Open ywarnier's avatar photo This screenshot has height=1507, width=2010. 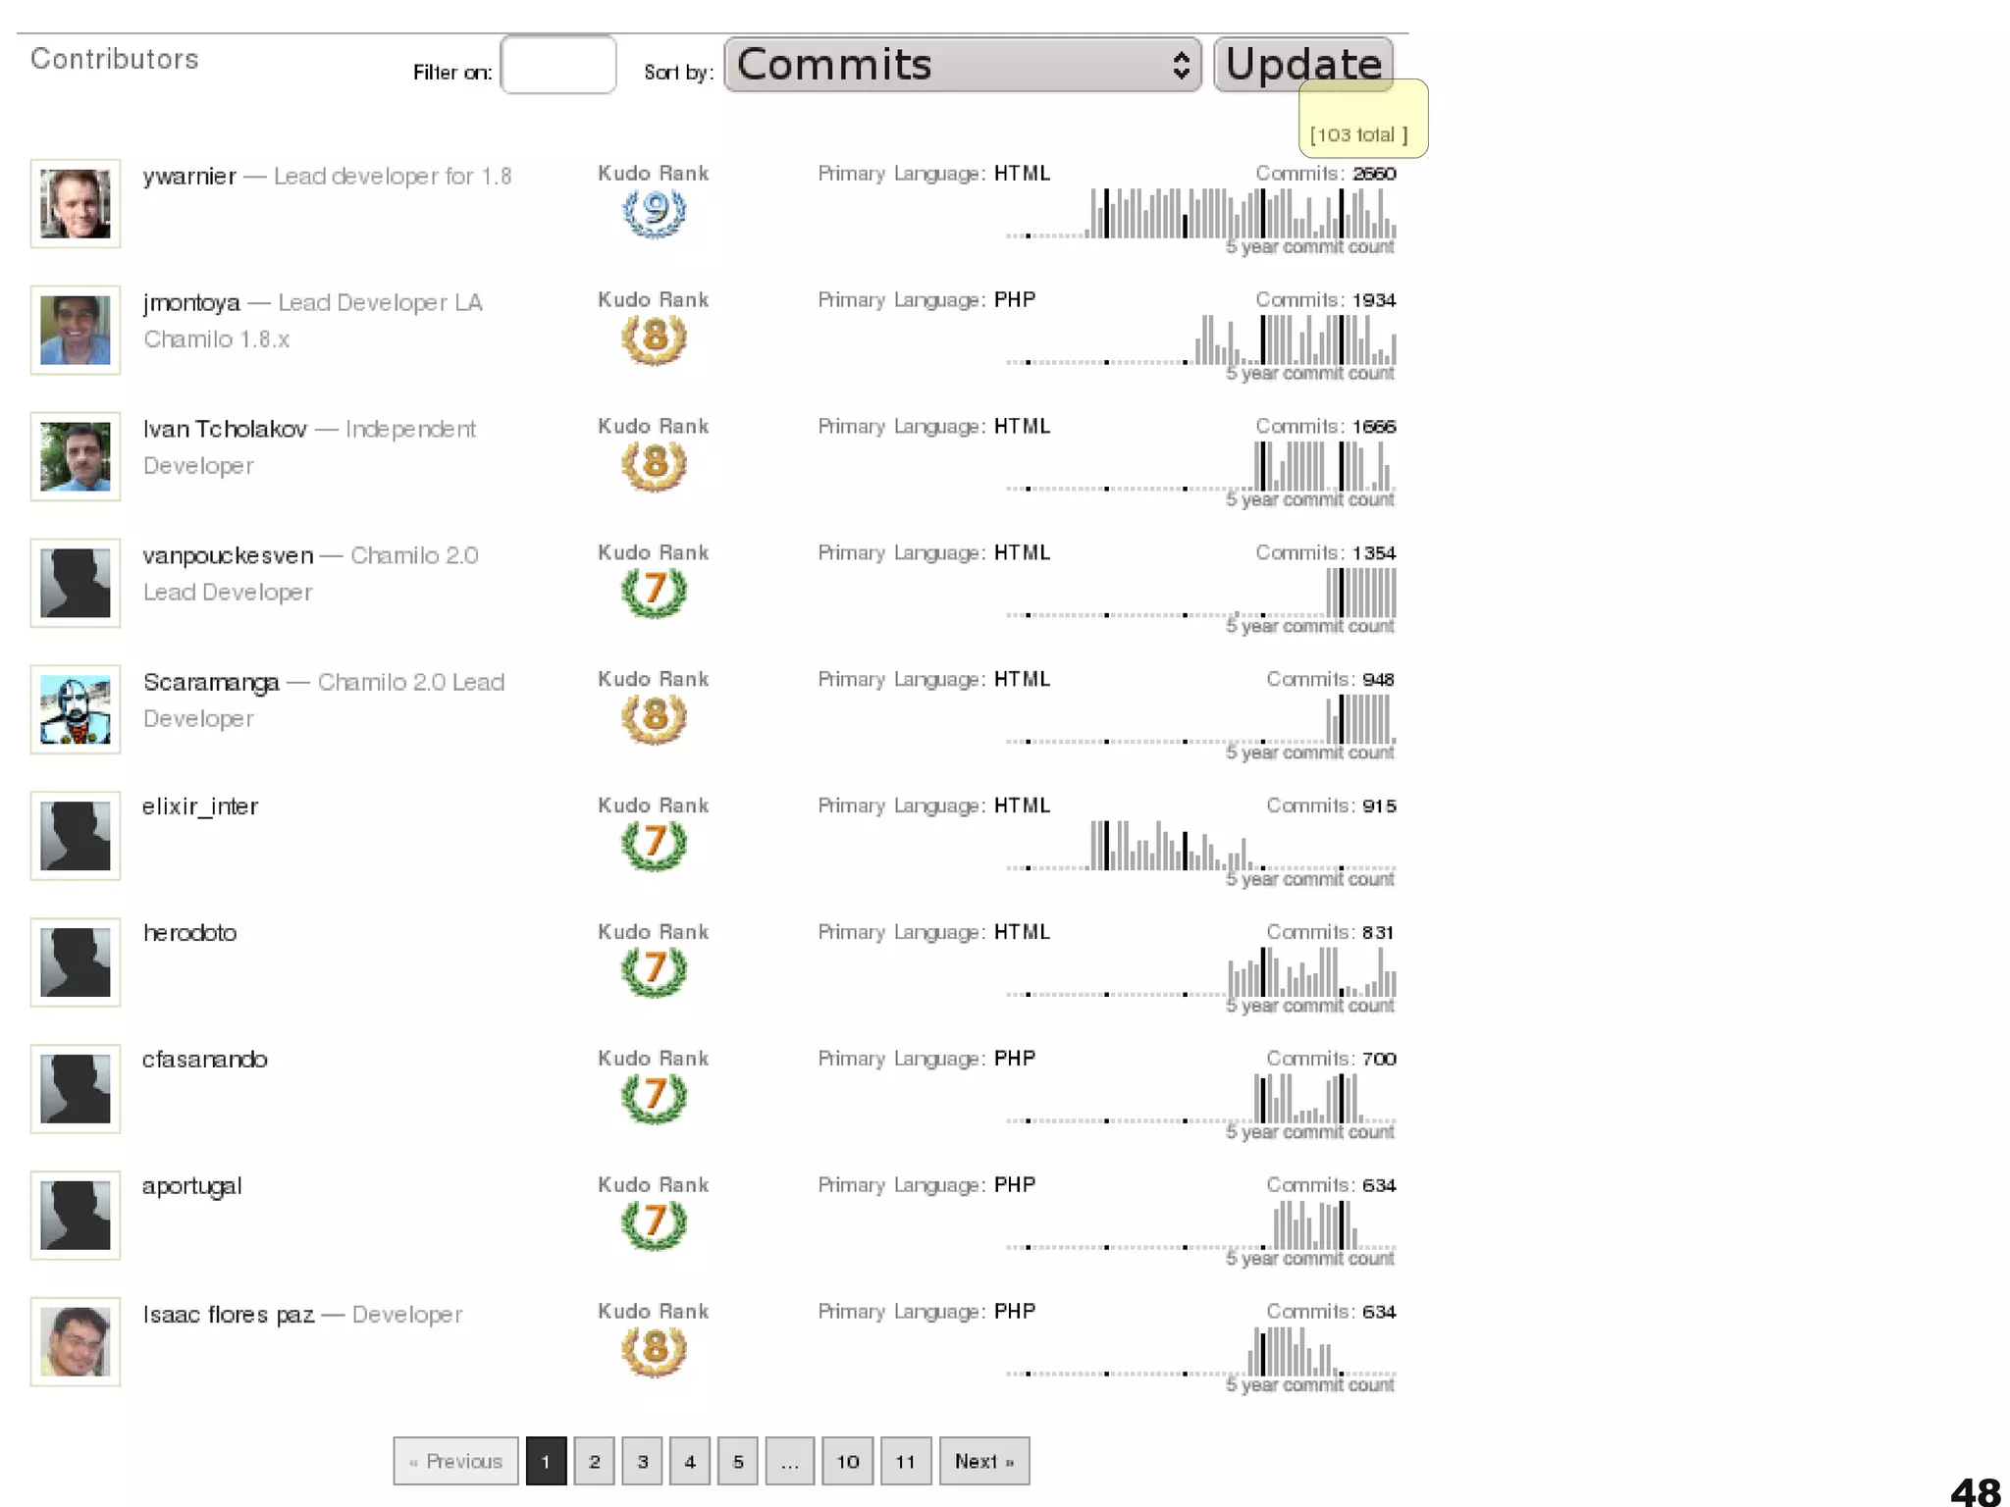(76, 204)
